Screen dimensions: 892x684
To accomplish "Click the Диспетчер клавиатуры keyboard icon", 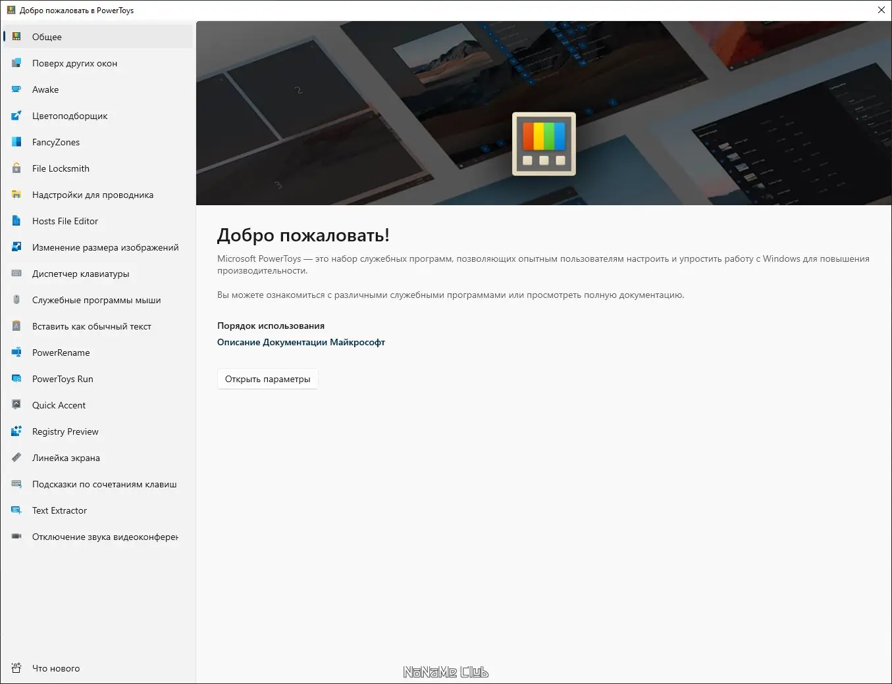I will click(x=16, y=274).
